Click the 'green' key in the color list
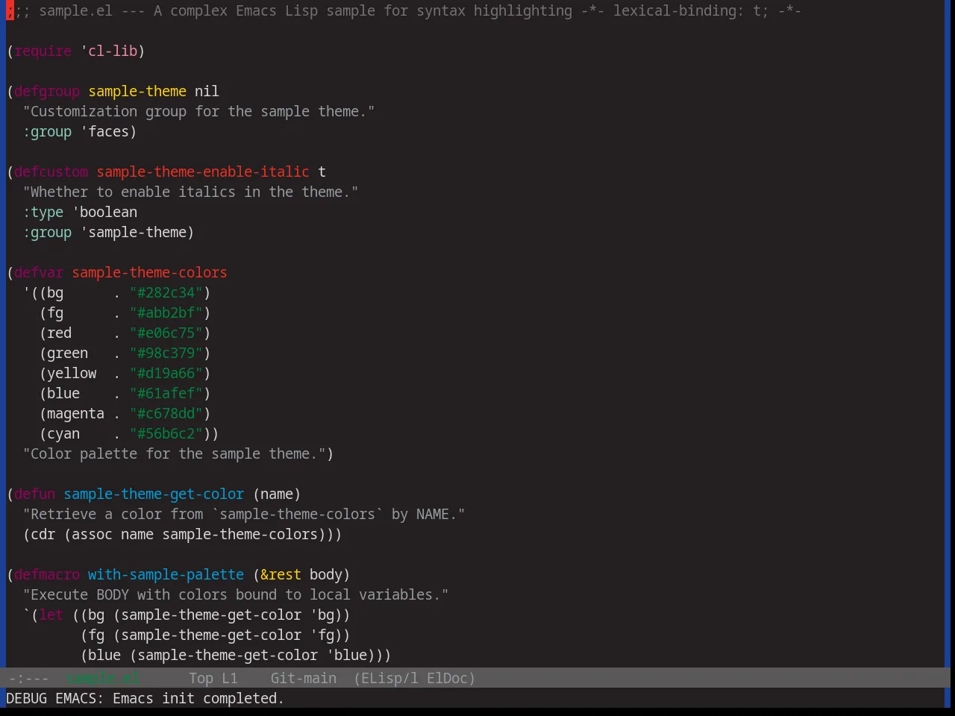This screenshot has width=955, height=716. pyautogui.click(x=67, y=353)
